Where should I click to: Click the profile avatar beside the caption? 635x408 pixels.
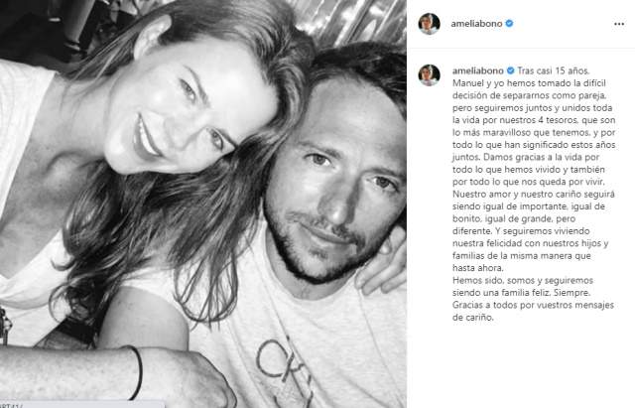pyautogui.click(x=429, y=75)
